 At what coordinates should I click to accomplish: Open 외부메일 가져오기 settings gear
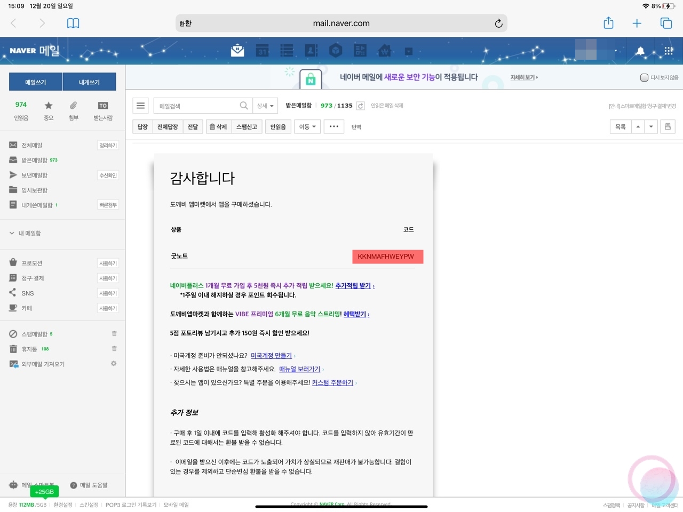tap(114, 364)
